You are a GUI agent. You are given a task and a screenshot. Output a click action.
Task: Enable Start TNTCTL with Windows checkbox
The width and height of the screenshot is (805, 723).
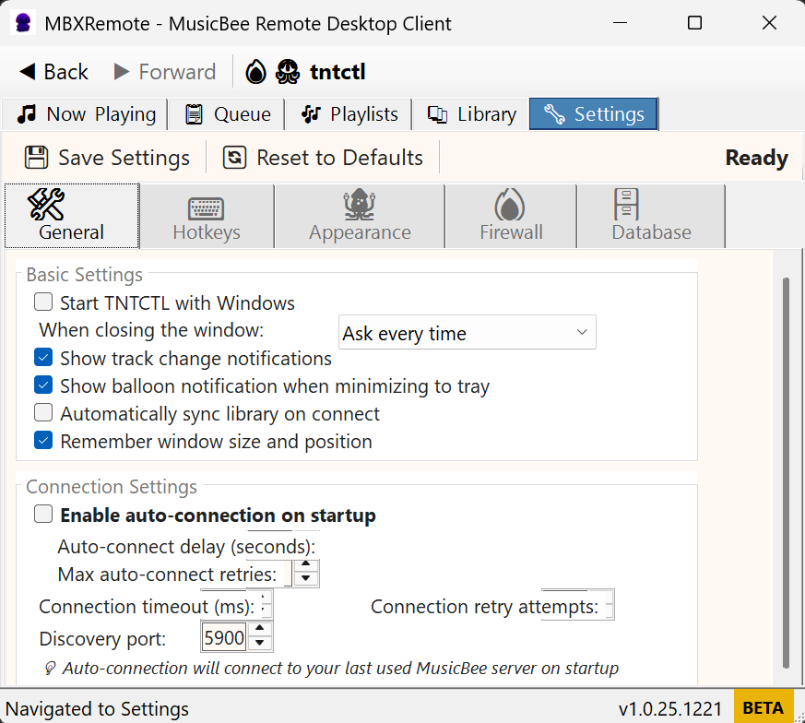43,302
